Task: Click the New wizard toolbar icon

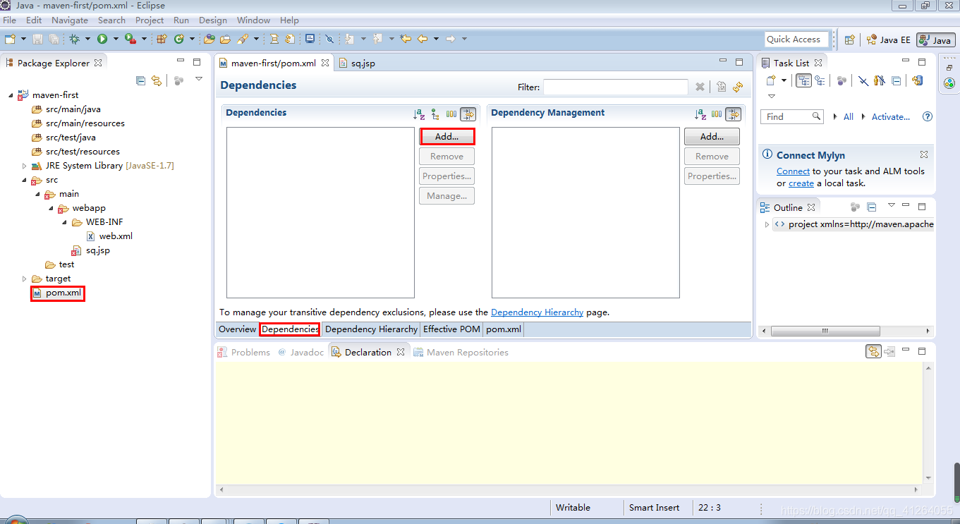Action: point(10,39)
